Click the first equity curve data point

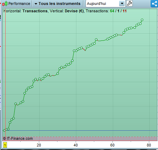tap(4, 130)
